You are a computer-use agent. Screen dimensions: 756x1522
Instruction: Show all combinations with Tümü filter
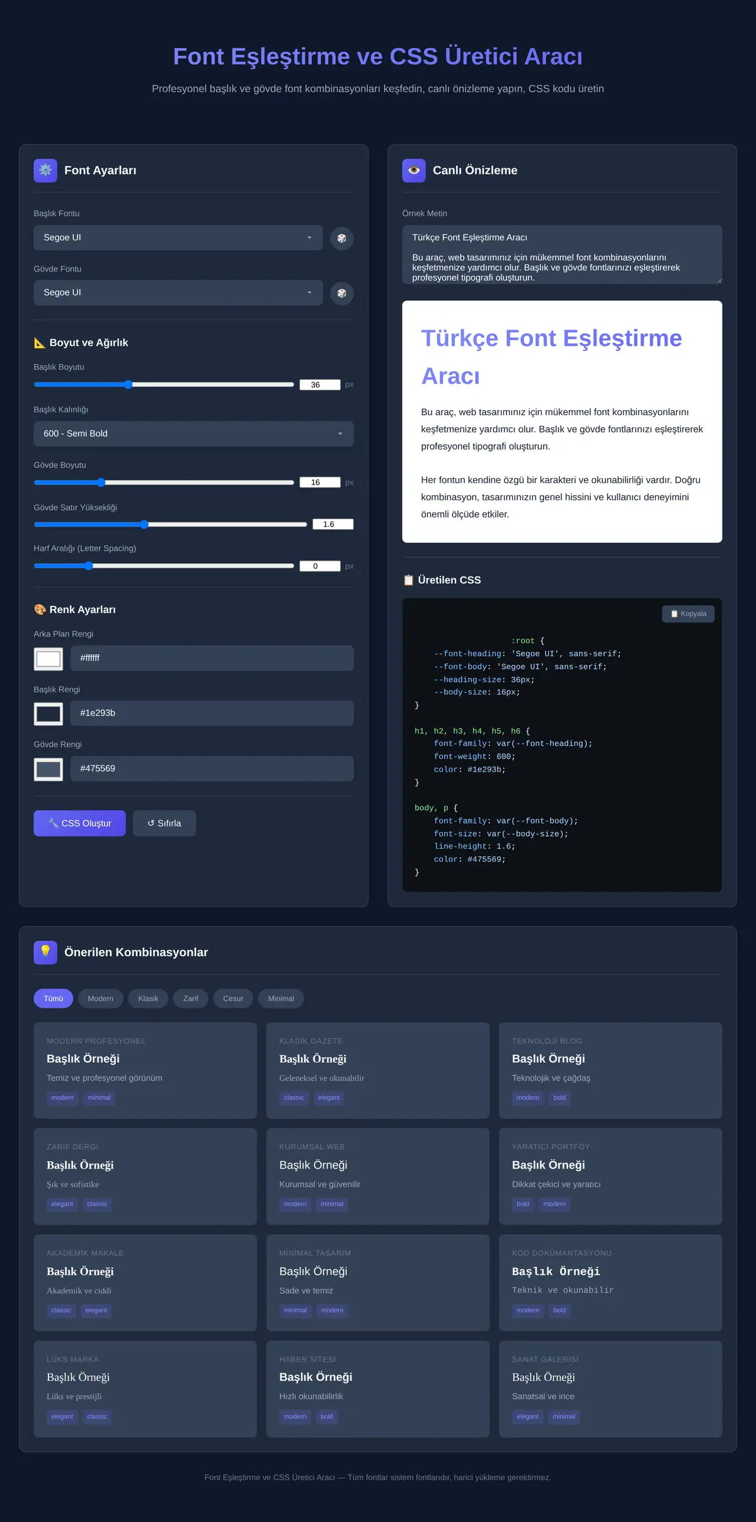(54, 998)
